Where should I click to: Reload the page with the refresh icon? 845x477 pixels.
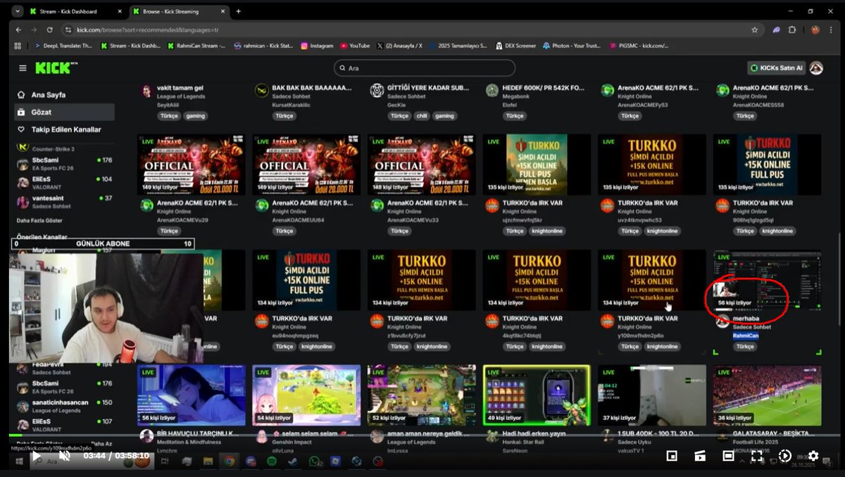pyautogui.click(x=50, y=30)
